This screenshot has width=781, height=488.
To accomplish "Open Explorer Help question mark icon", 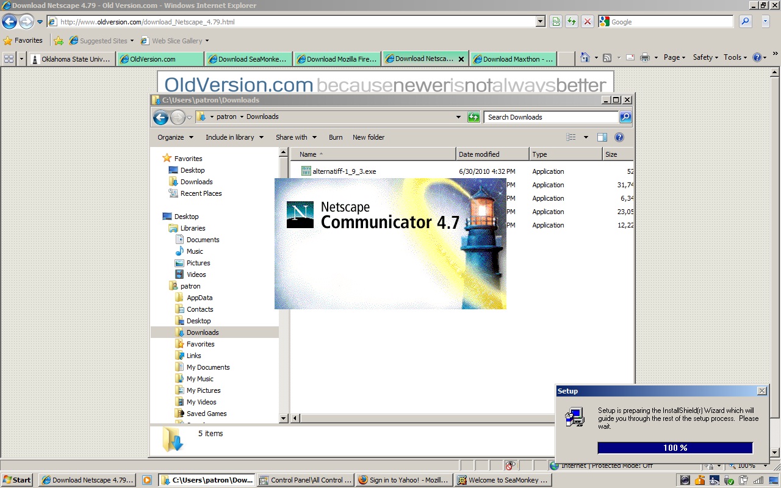I will (x=619, y=137).
